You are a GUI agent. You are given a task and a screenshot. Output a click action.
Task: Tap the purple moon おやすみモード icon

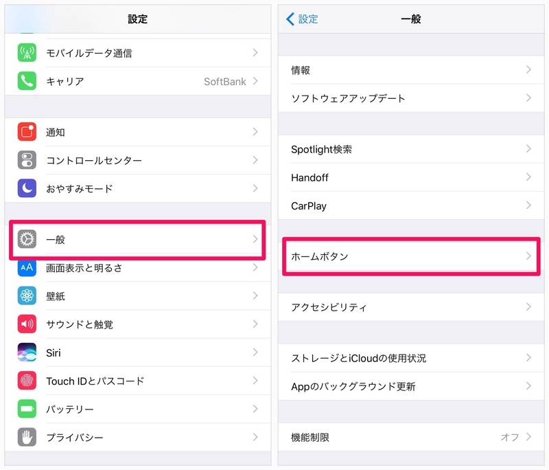(27, 188)
